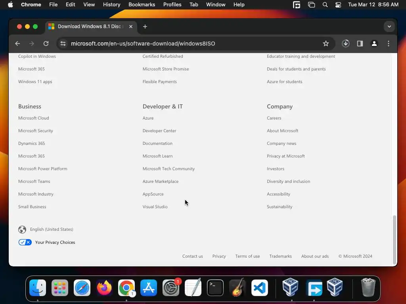The width and height of the screenshot is (406, 304).
Task: Click the Careers link under Company
Action: [x=274, y=118]
